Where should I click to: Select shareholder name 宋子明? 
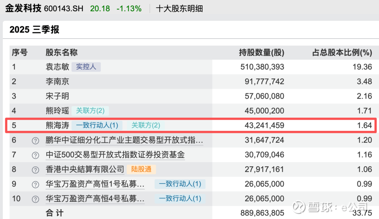pos(57,96)
